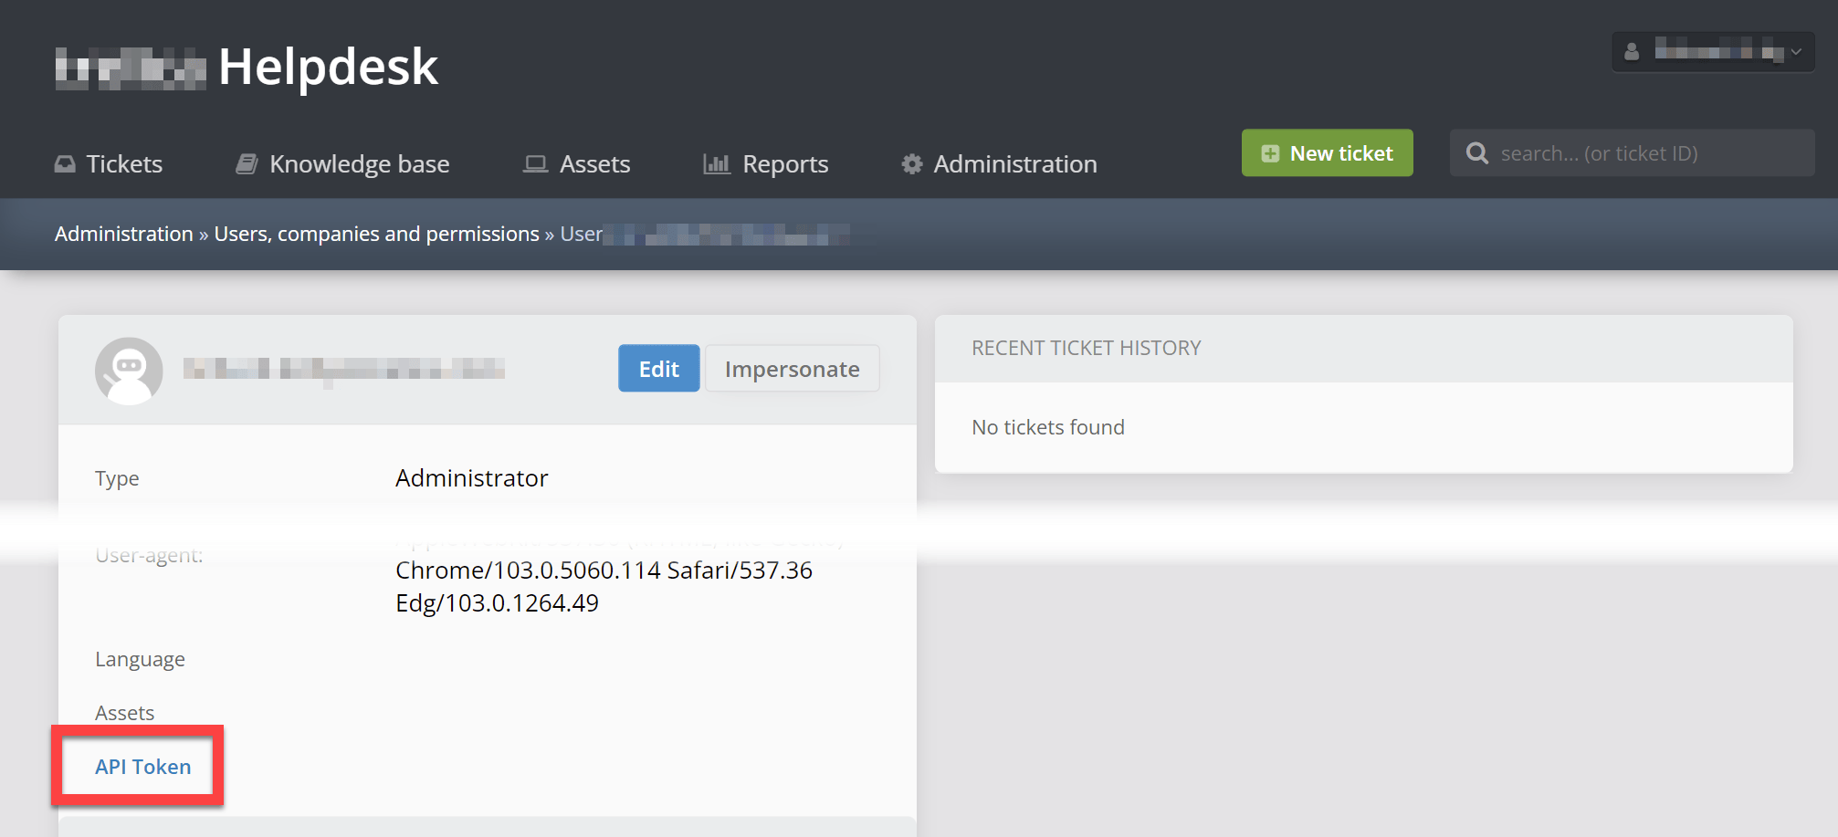Viewport: 1838px width, 837px height.
Task: Create a New ticket
Action: 1327,153
